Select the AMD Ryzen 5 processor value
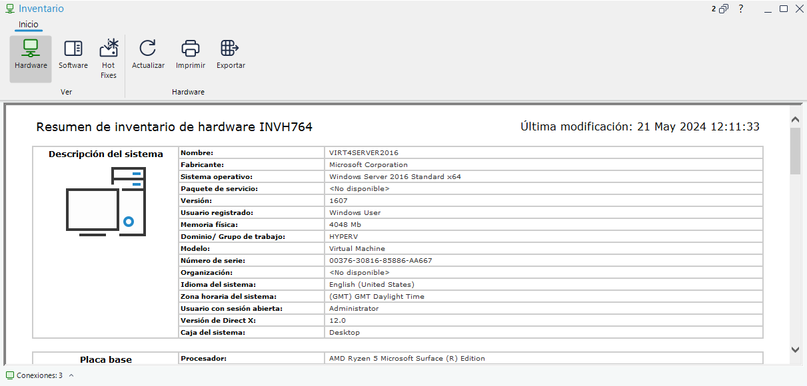Viewport: 807px width, 386px height. coord(406,358)
